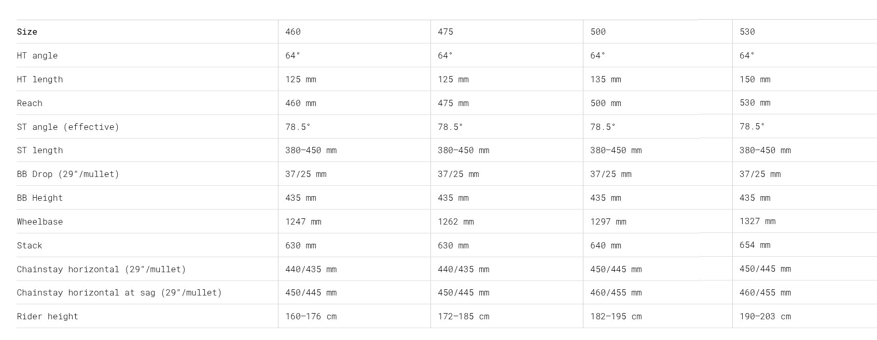Click the Chainstay horizontal at sag label

pos(119,292)
